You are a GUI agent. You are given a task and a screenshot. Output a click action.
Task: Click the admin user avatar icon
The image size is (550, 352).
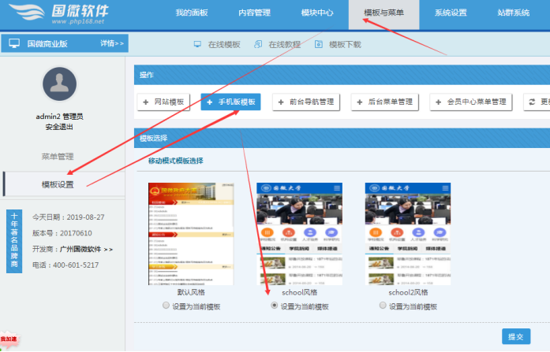(59, 85)
